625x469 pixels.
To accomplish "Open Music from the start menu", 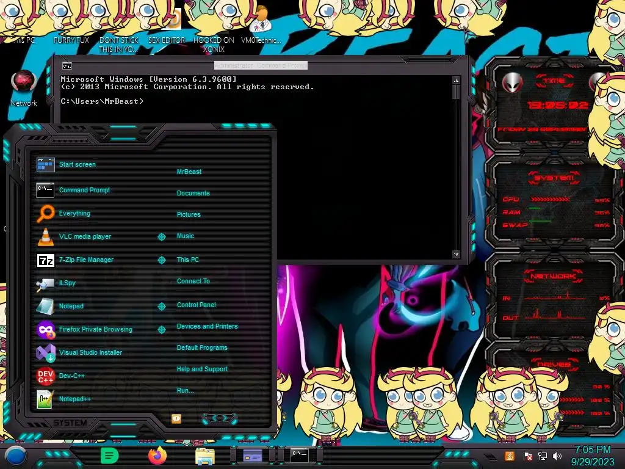I will [x=186, y=236].
